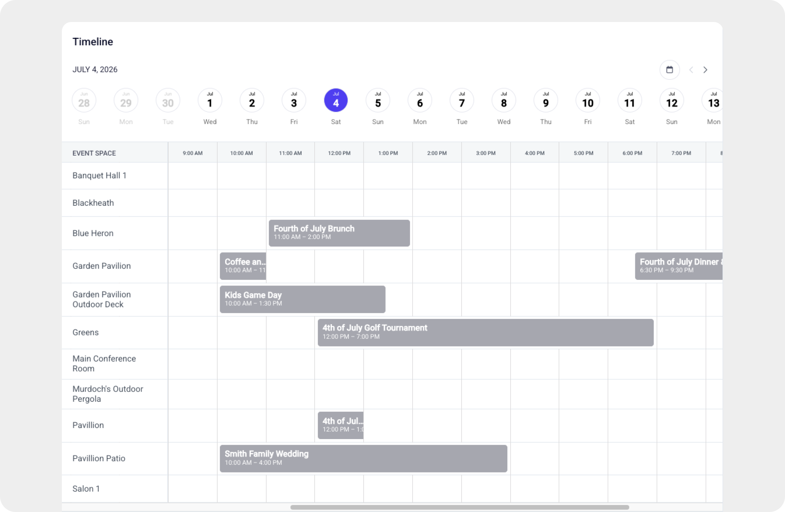The width and height of the screenshot is (785, 512).
Task: Select Monday June 29 date circle
Action: pyautogui.click(x=126, y=100)
